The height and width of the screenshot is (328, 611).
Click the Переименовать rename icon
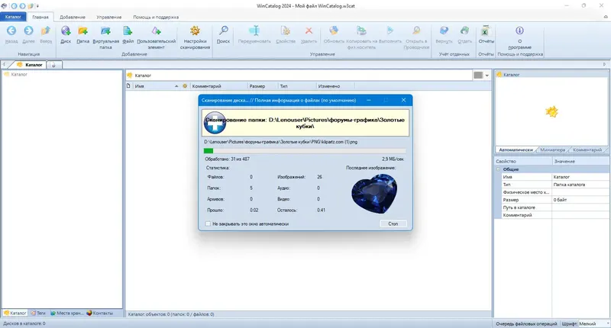254,31
